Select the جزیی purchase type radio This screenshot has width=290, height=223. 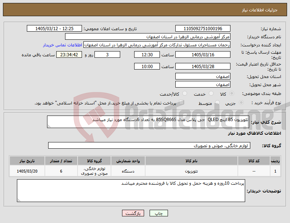[241, 102]
